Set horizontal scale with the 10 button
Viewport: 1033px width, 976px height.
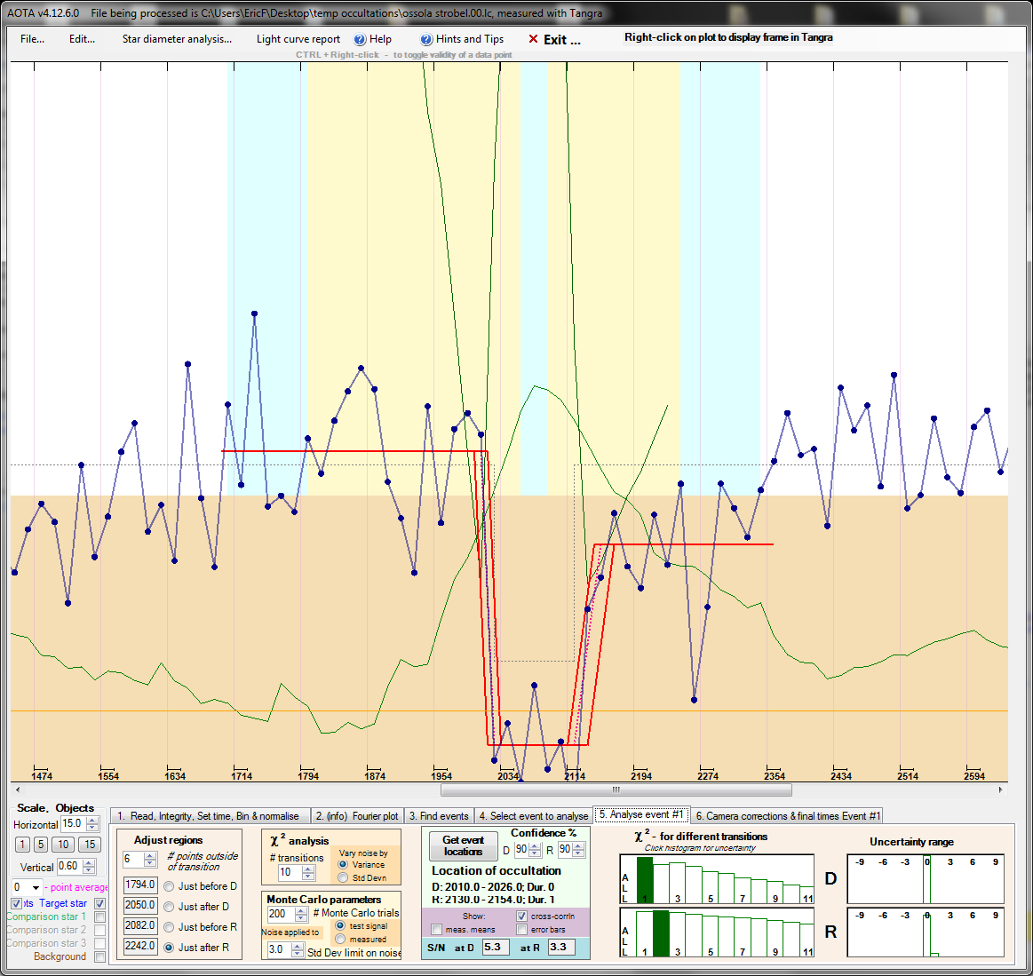(x=63, y=845)
